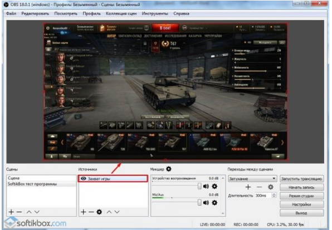The height and width of the screenshot is (230, 332).
Task: Open Mic/Aux audio settings gear
Action: pos(214,203)
